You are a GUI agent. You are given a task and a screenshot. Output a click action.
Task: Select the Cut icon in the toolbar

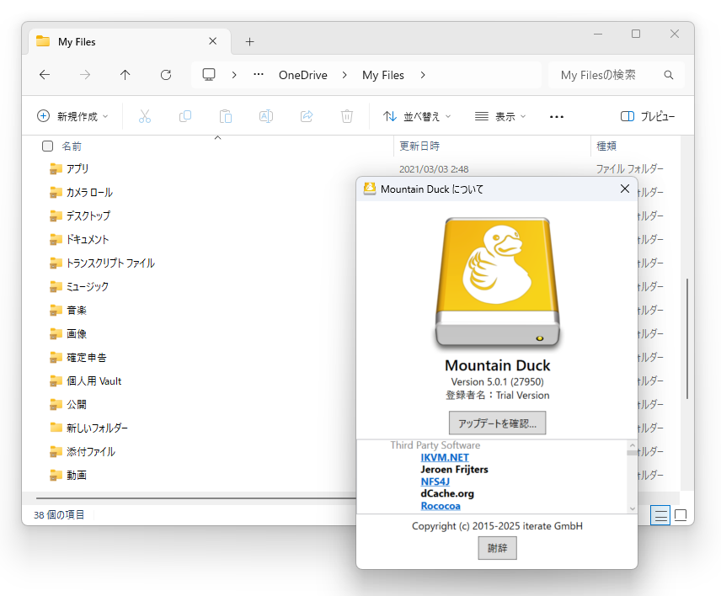144,117
